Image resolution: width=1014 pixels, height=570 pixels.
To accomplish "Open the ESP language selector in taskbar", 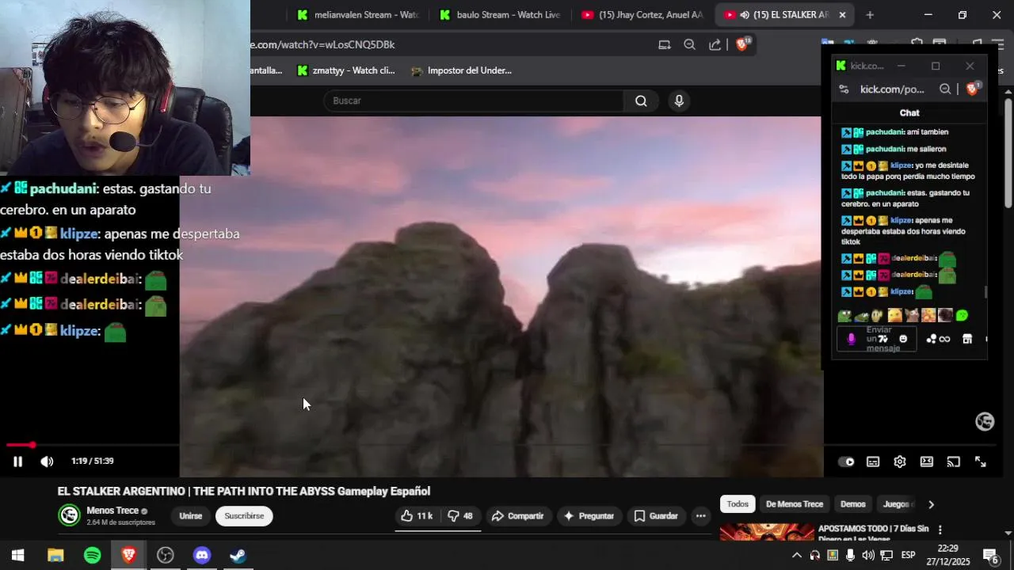I will click(909, 555).
